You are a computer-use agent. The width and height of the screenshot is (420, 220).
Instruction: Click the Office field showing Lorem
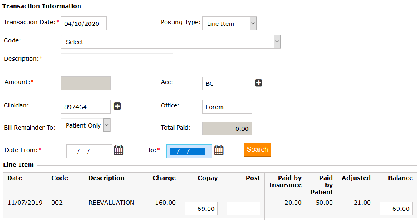227,107
